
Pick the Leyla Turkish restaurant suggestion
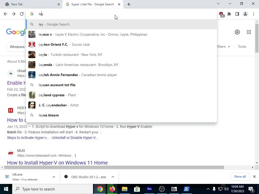pos(121,55)
